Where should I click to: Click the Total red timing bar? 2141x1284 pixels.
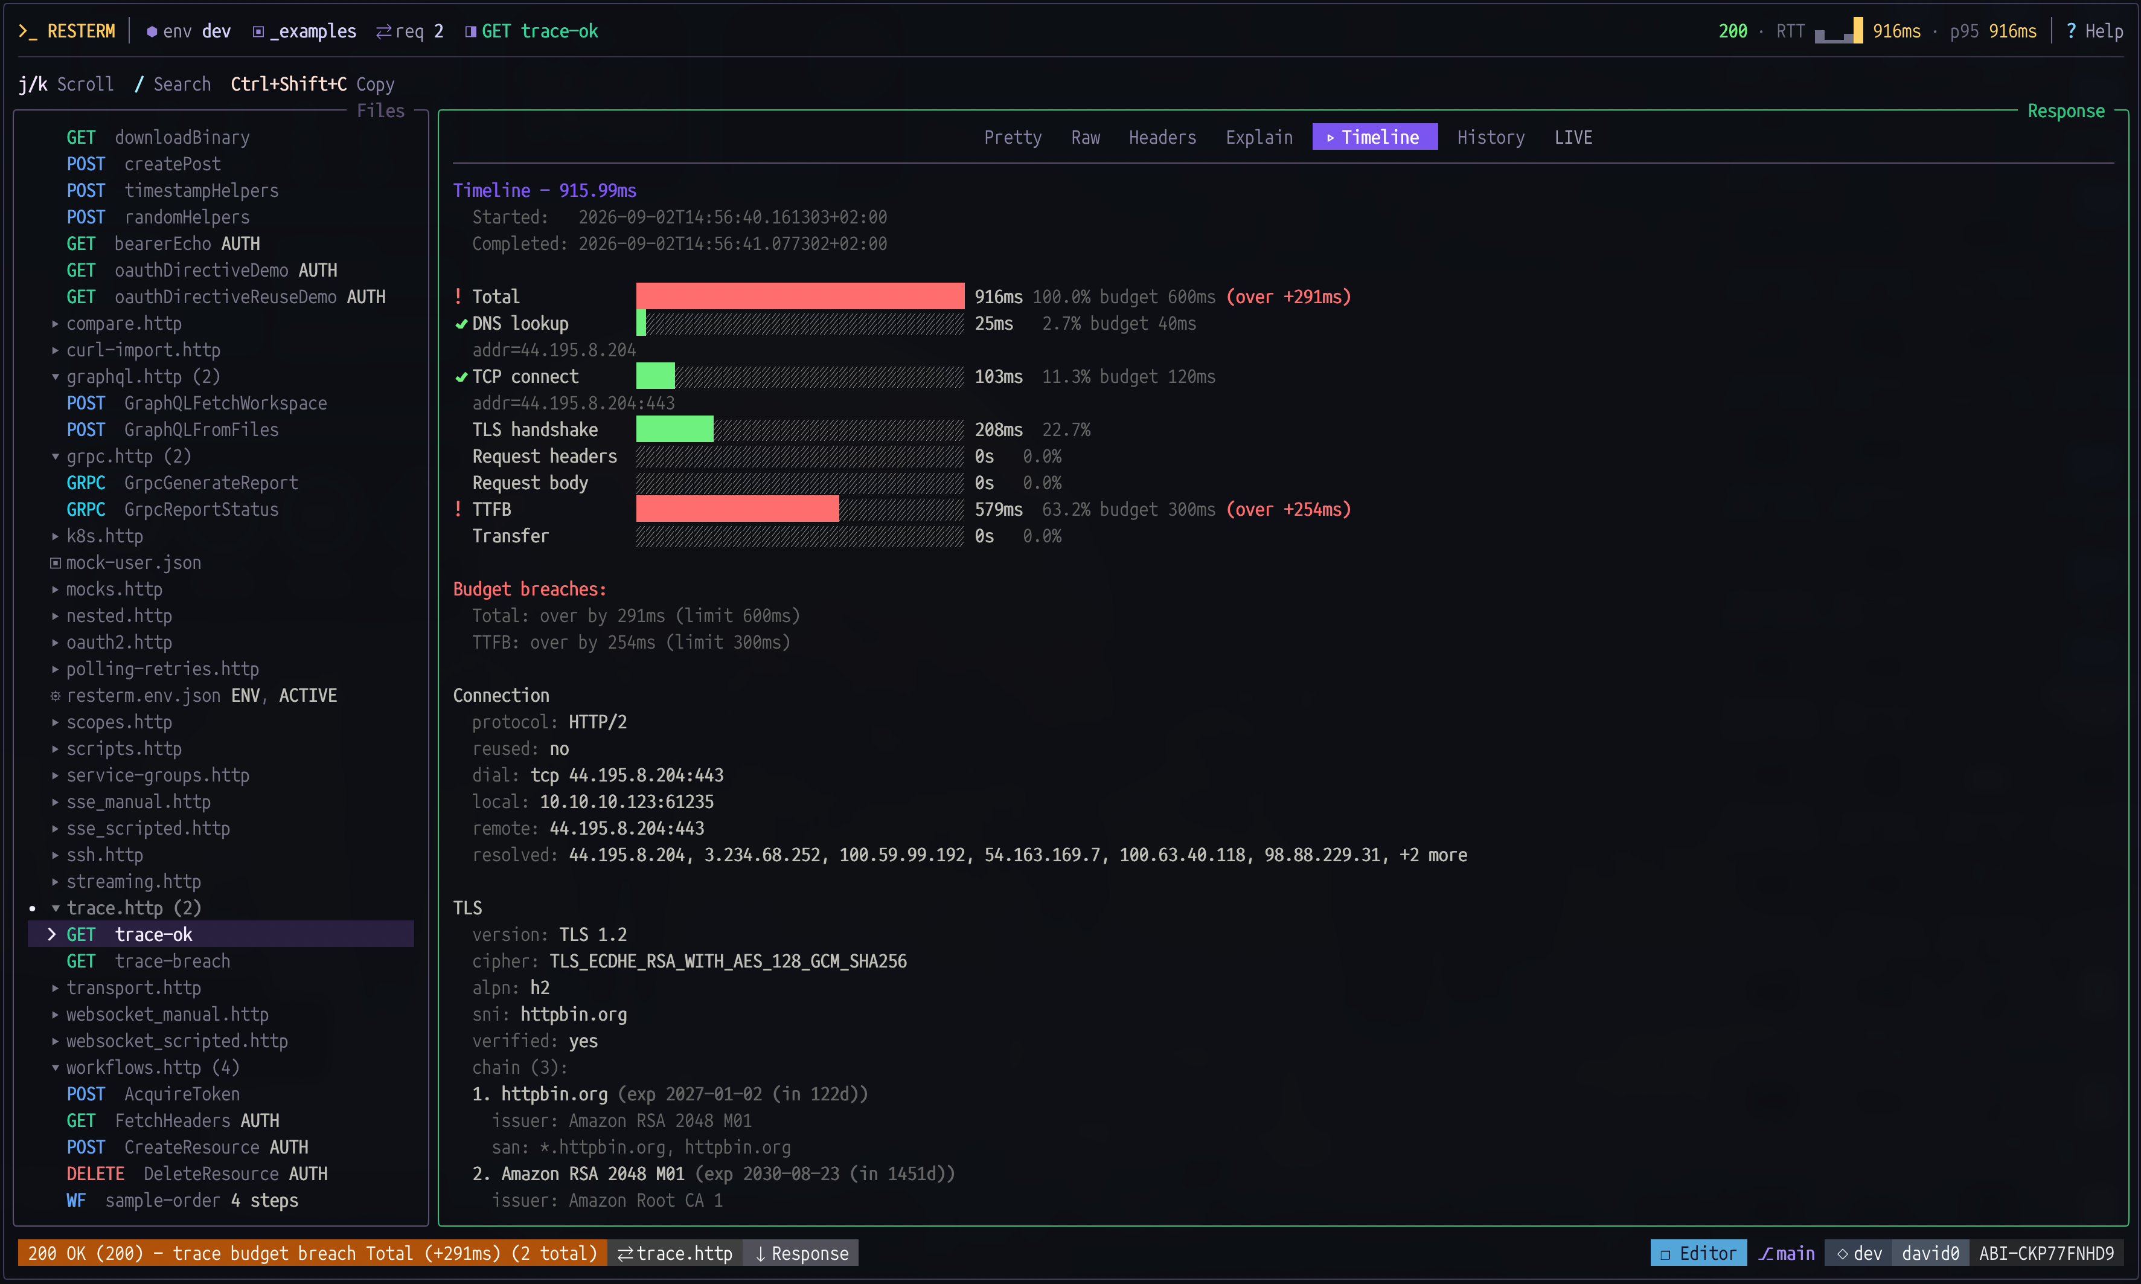(800, 297)
